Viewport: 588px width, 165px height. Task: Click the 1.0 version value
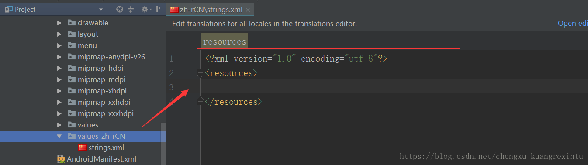pyautogui.click(x=284, y=58)
